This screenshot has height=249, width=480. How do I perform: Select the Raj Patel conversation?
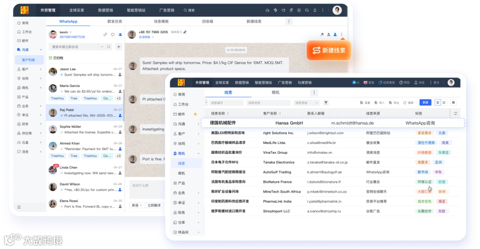[85, 113]
